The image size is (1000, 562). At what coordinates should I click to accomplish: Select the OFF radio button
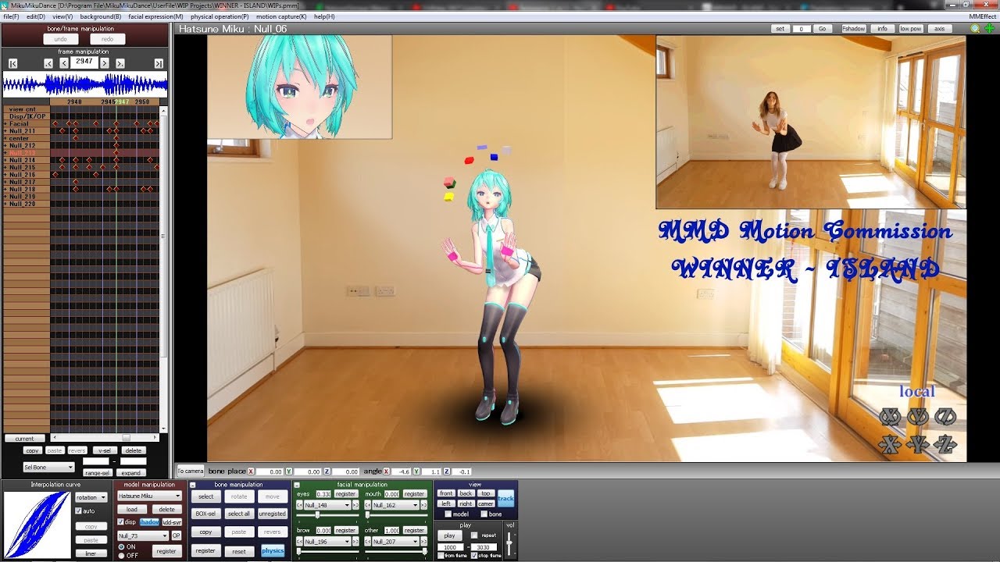pyautogui.click(x=122, y=556)
